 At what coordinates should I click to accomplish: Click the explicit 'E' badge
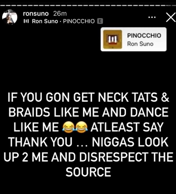pyautogui.click(x=100, y=21)
